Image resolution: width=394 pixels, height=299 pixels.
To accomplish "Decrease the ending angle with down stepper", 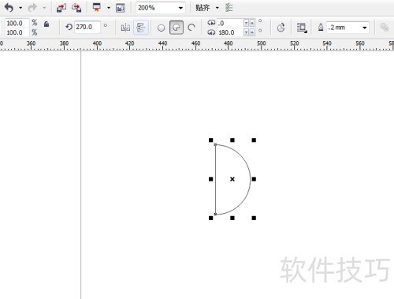I will click(x=246, y=32).
